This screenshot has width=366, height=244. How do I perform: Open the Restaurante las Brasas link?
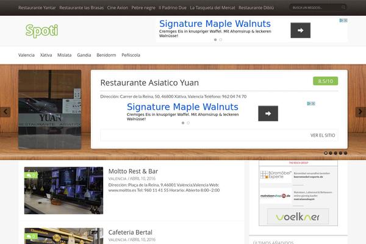82,8
